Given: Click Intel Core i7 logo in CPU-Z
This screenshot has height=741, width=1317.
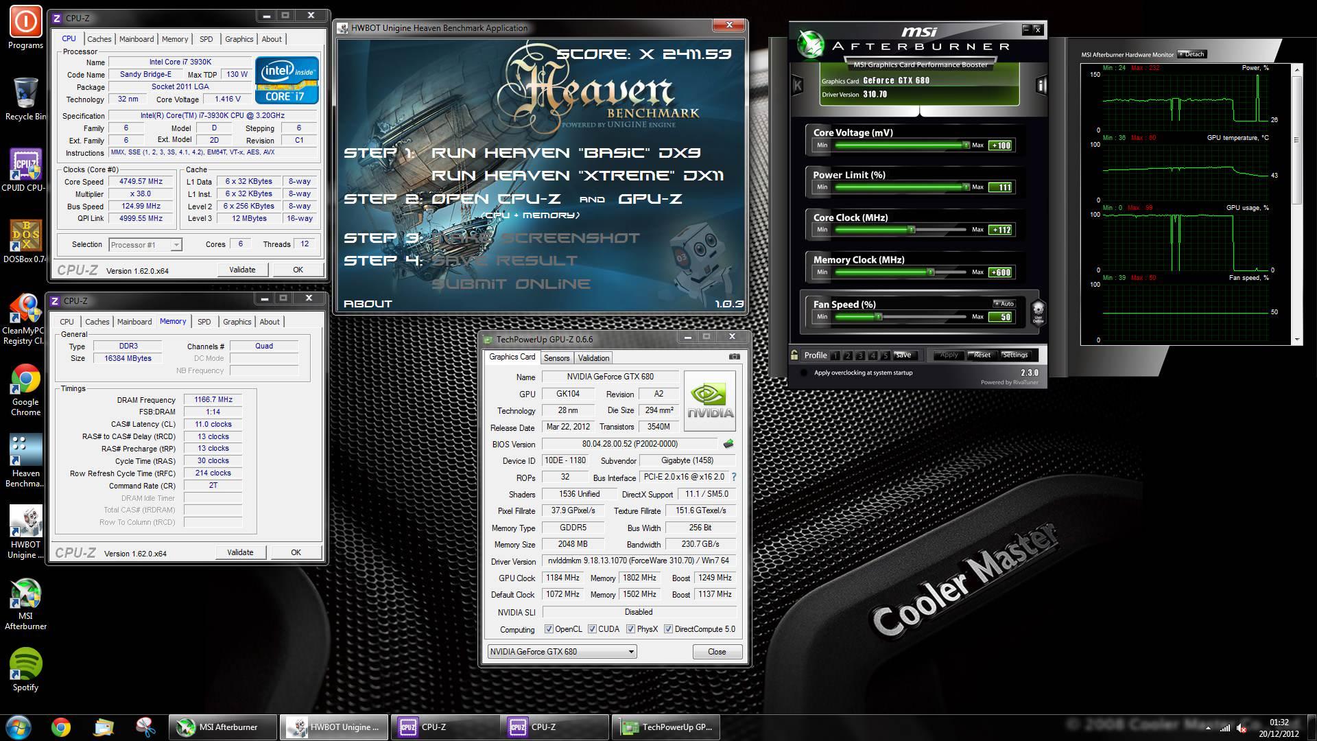Looking at the screenshot, I should click(x=287, y=80).
